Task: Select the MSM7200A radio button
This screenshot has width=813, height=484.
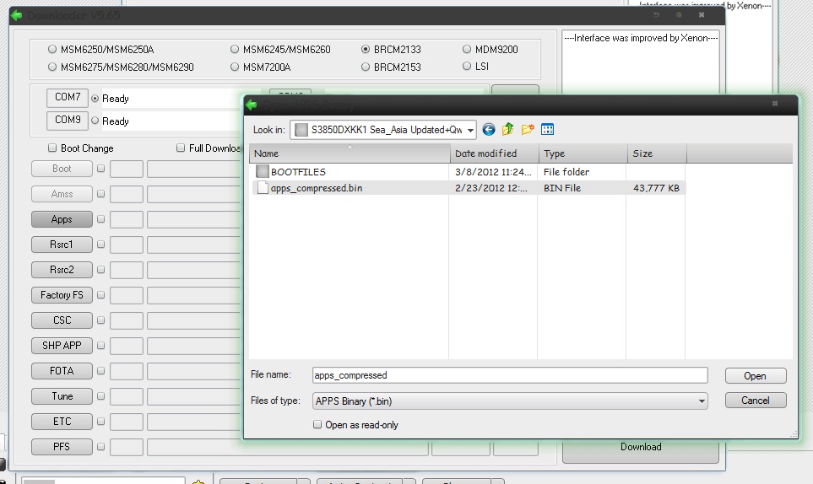Action: click(235, 67)
